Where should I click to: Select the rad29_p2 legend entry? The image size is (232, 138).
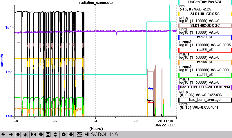205,50
